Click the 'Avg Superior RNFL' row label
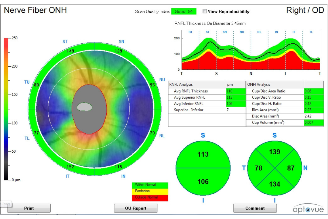 coord(190,97)
